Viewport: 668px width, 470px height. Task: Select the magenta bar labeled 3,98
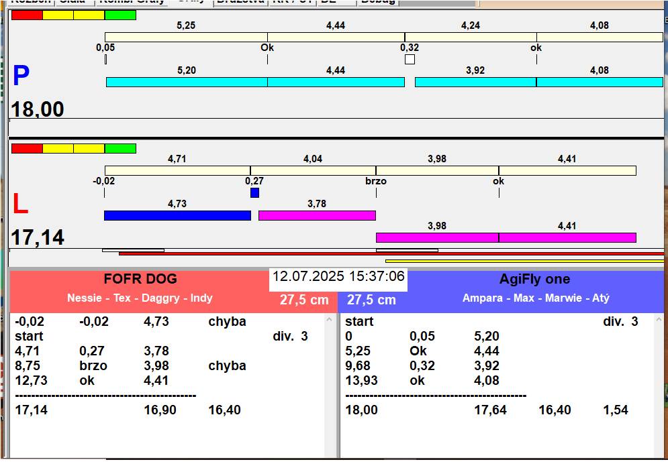point(438,237)
